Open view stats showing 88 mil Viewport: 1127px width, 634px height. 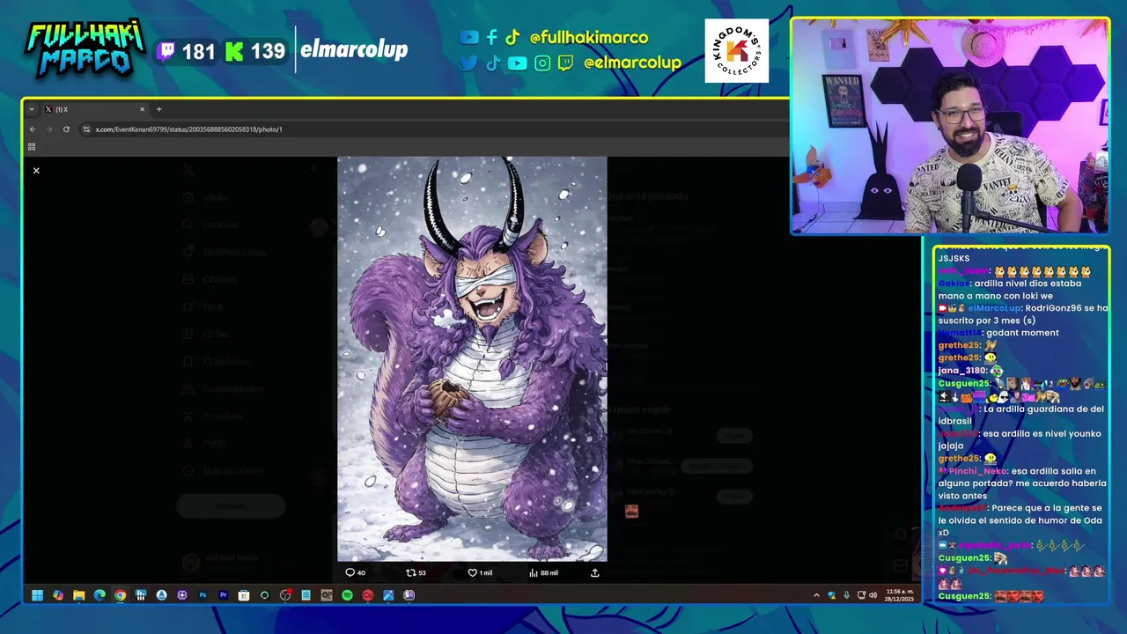(543, 572)
